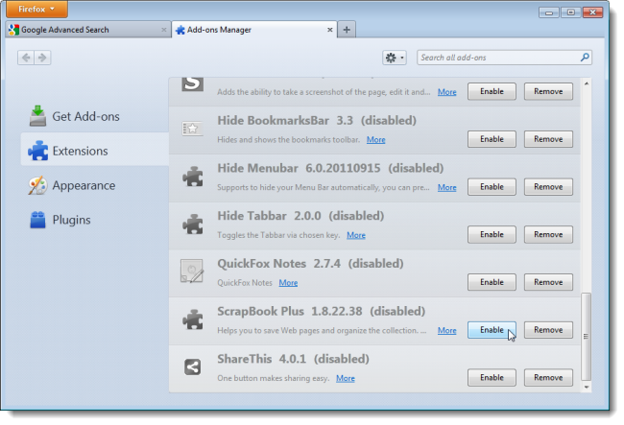The image size is (624, 425).
Task: Remove the screenshot extension at top
Action: pyautogui.click(x=548, y=91)
